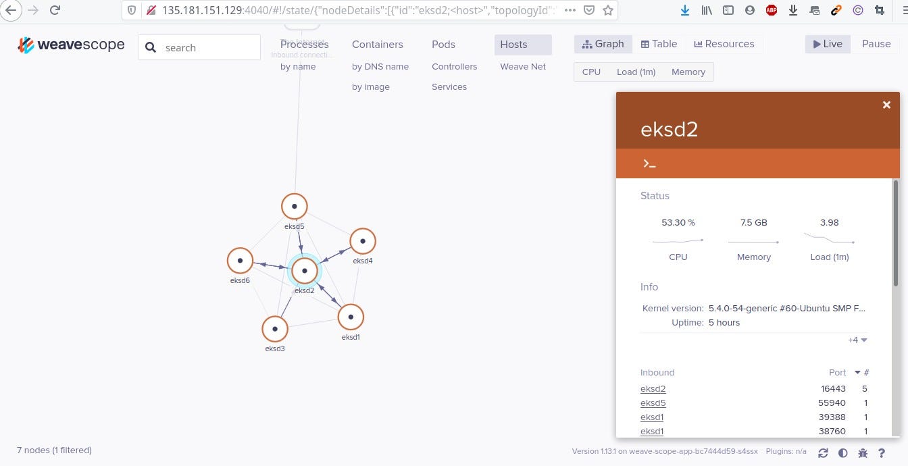Open Processes topology view
908x466 pixels.
[305, 45]
